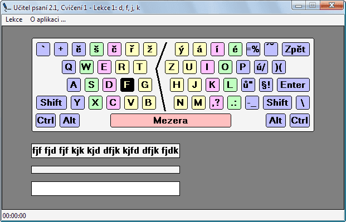Click the G key

tap(145, 85)
